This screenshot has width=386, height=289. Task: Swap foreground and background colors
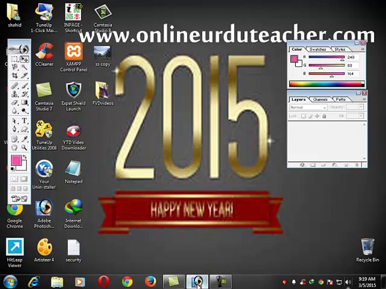[25, 157]
